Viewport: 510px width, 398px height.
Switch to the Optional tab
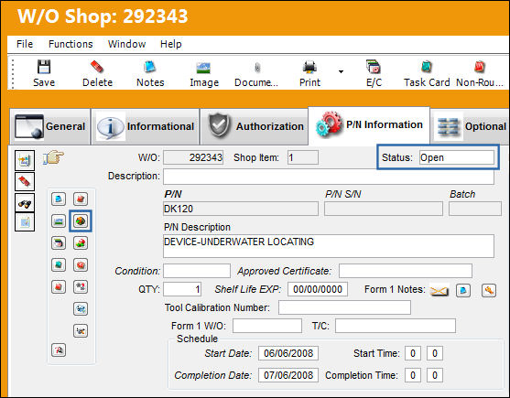point(471,126)
